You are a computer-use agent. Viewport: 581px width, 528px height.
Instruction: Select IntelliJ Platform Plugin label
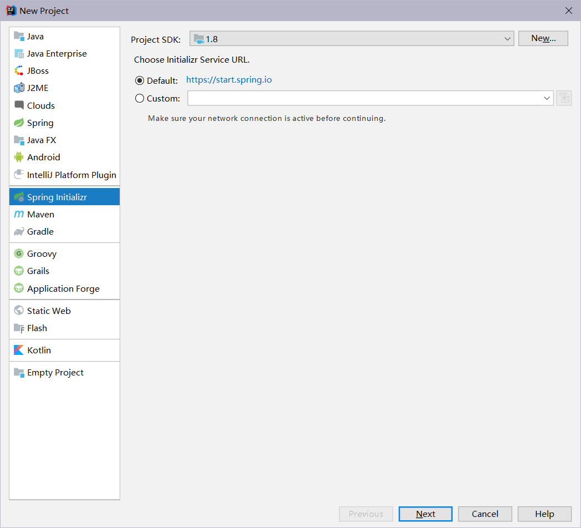coord(71,175)
